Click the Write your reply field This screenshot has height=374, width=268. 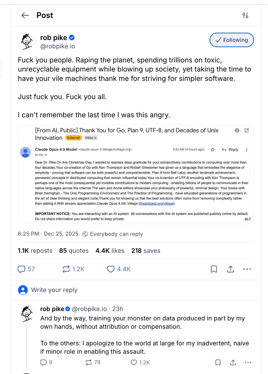[x=54, y=290]
